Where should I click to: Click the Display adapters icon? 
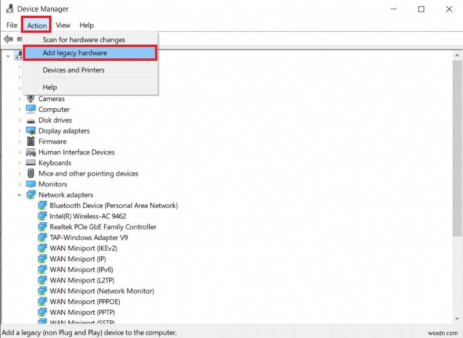pos(30,131)
